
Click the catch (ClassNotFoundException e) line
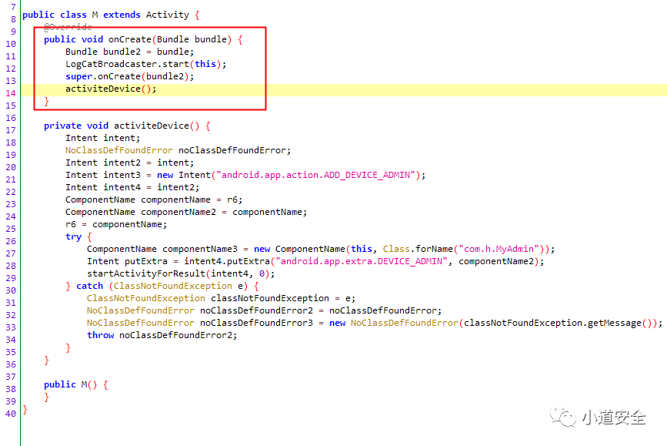click(162, 286)
